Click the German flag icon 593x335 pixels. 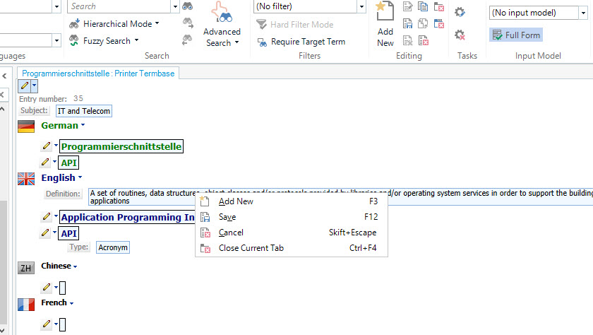pyautogui.click(x=26, y=127)
